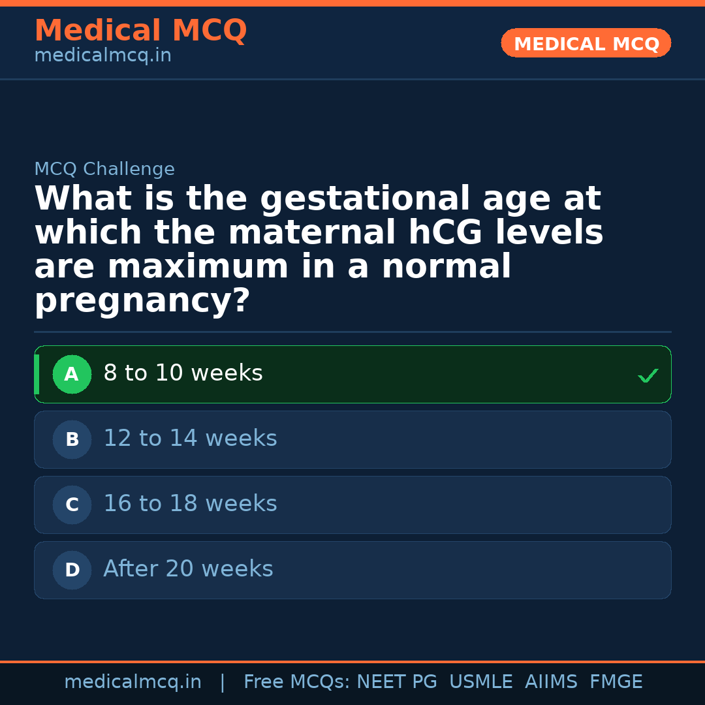
Task: Click the "MCQ Challenge" label
Action: click(104, 170)
